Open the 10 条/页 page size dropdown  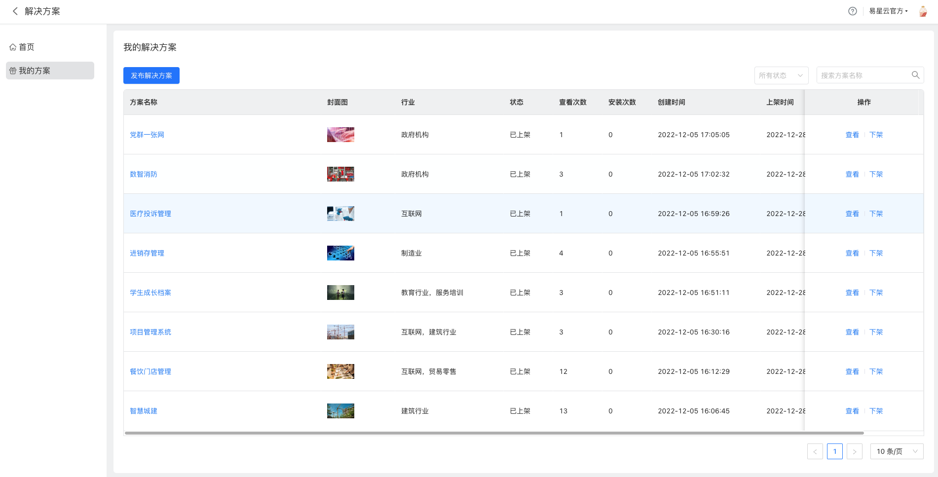click(897, 451)
